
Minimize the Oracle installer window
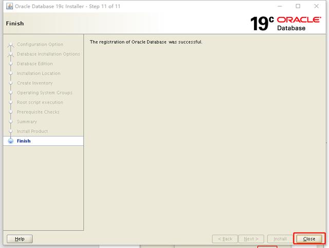pos(280,6)
